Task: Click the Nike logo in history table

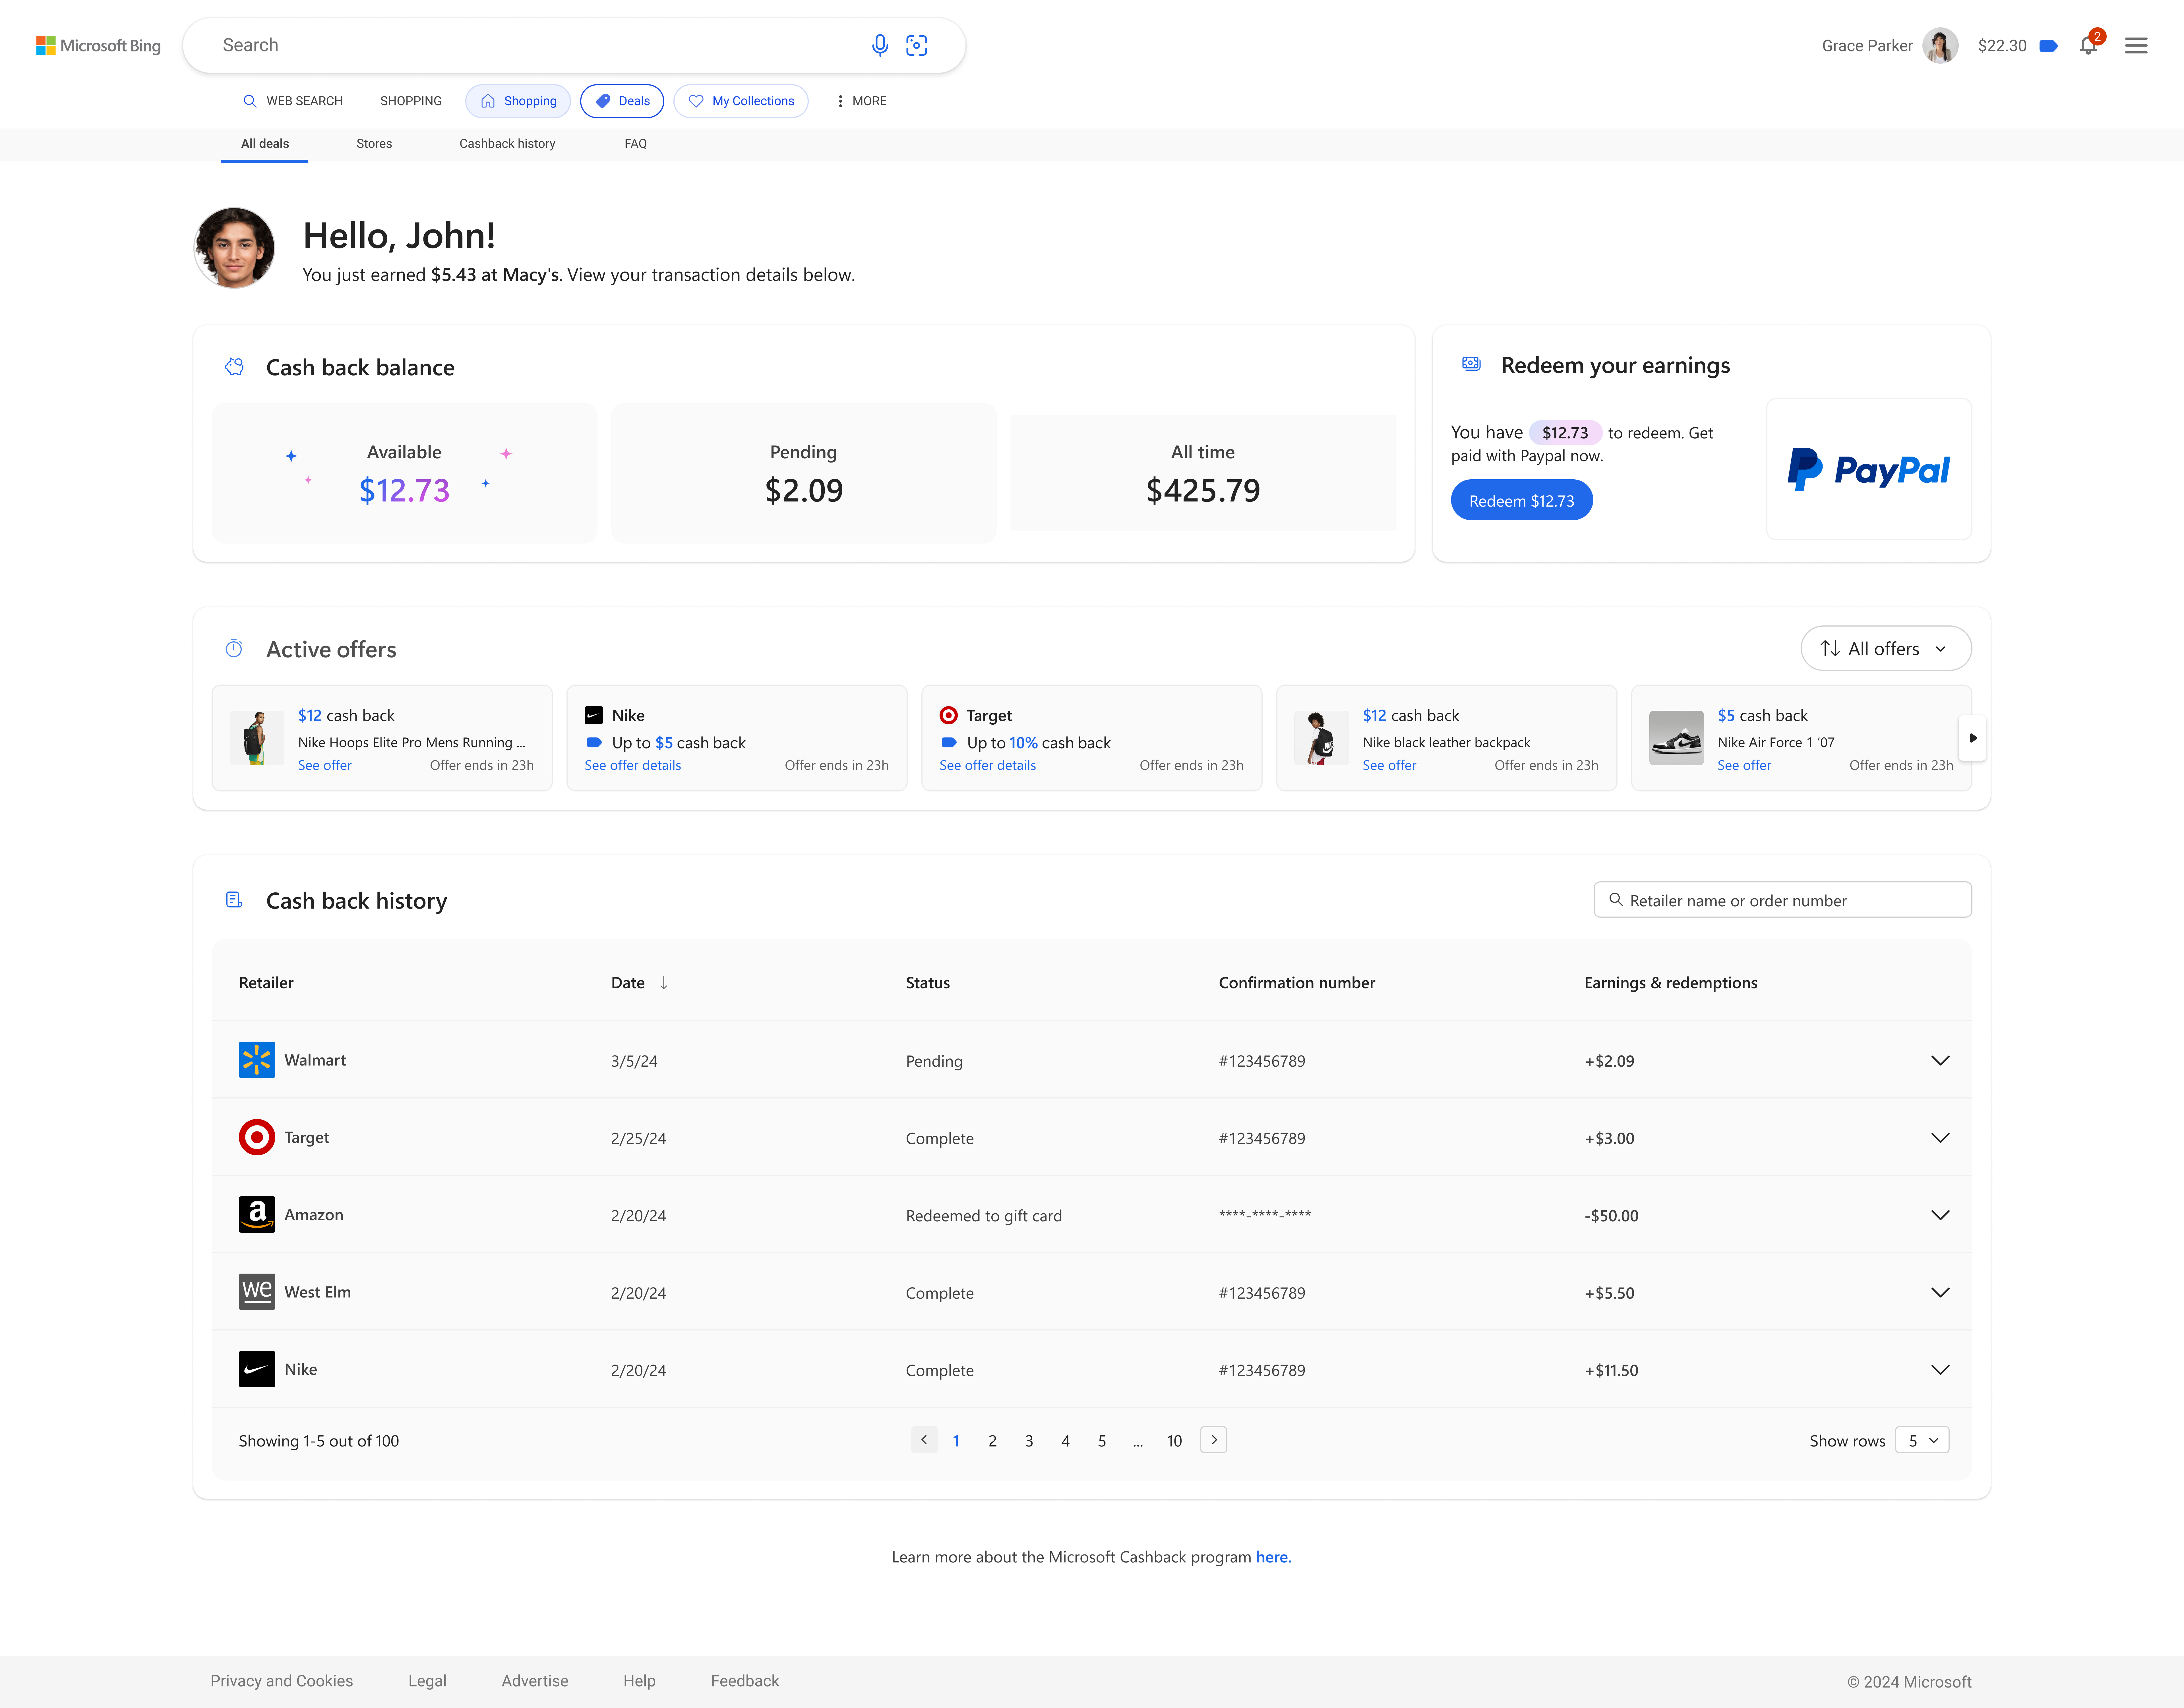Action: [257, 1369]
